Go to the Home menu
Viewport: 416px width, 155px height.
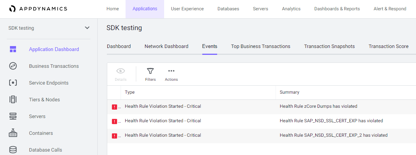[113, 9]
